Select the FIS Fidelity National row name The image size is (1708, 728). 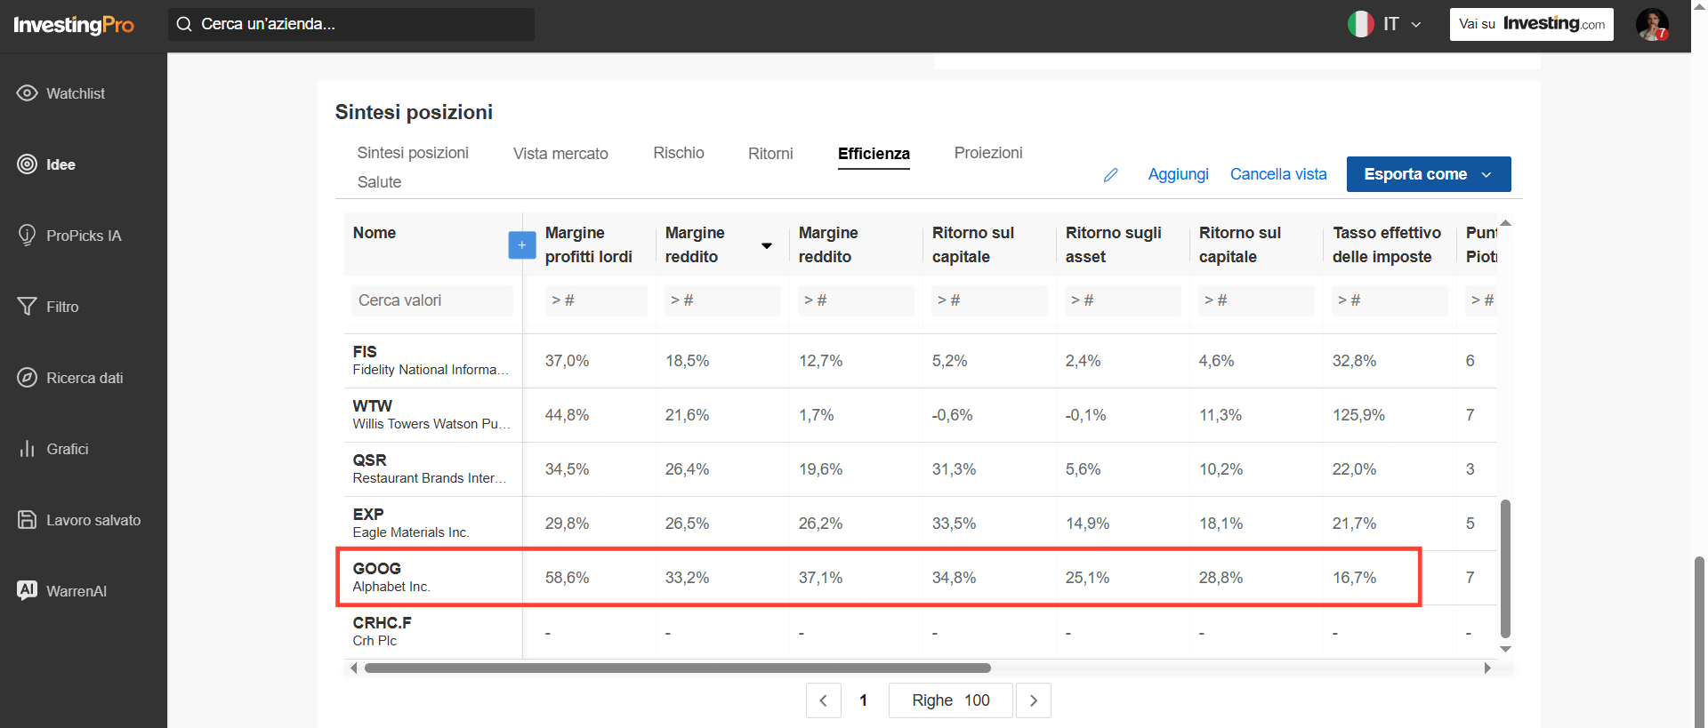click(432, 361)
